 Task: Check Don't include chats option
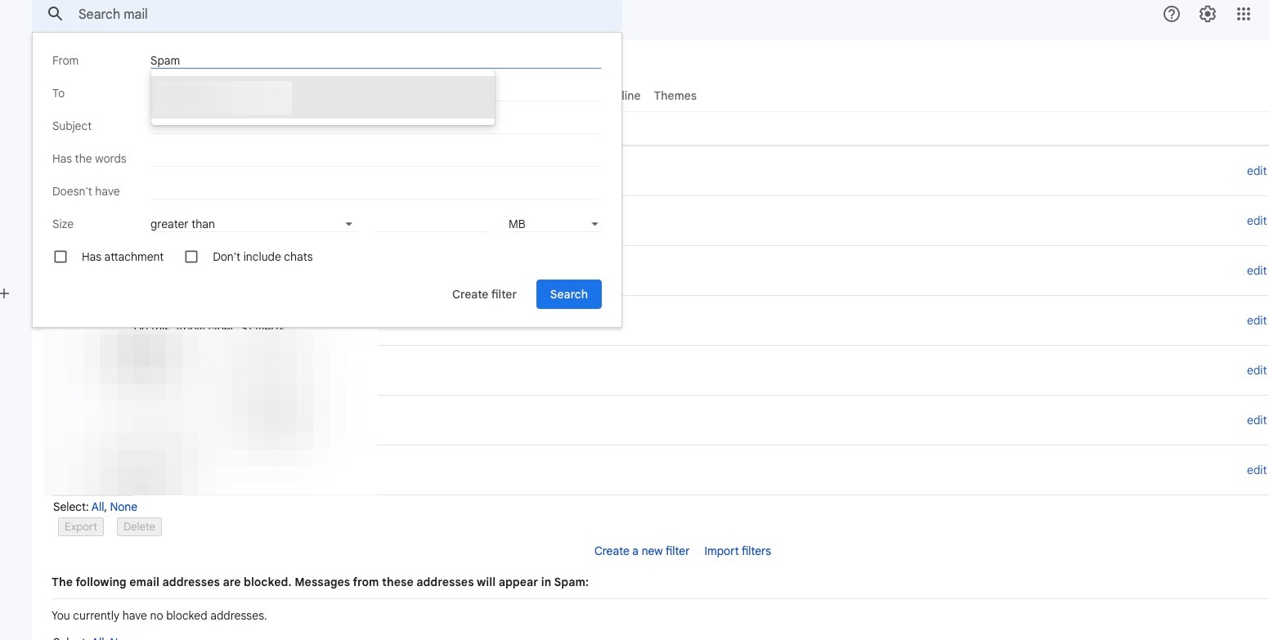[x=191, y=257]
